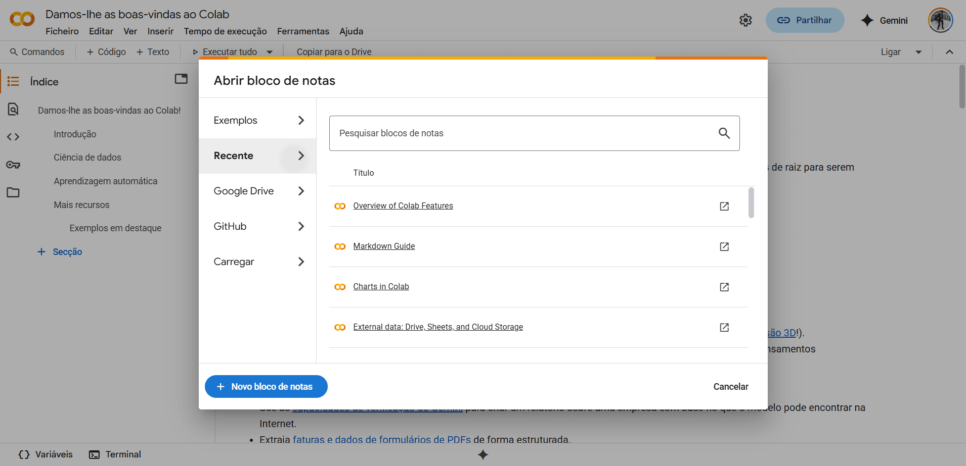Select the GitHub tab
Screen dimensions: 966x466
[257, 226]
